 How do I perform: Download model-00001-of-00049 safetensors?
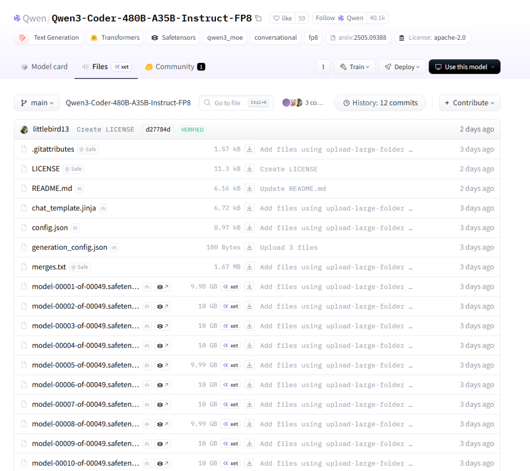(249, 287)
